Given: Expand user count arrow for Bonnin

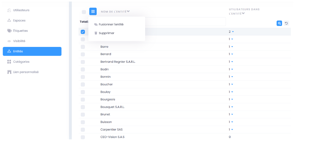Looking at the screenshot, I should (x=232, y=77).
